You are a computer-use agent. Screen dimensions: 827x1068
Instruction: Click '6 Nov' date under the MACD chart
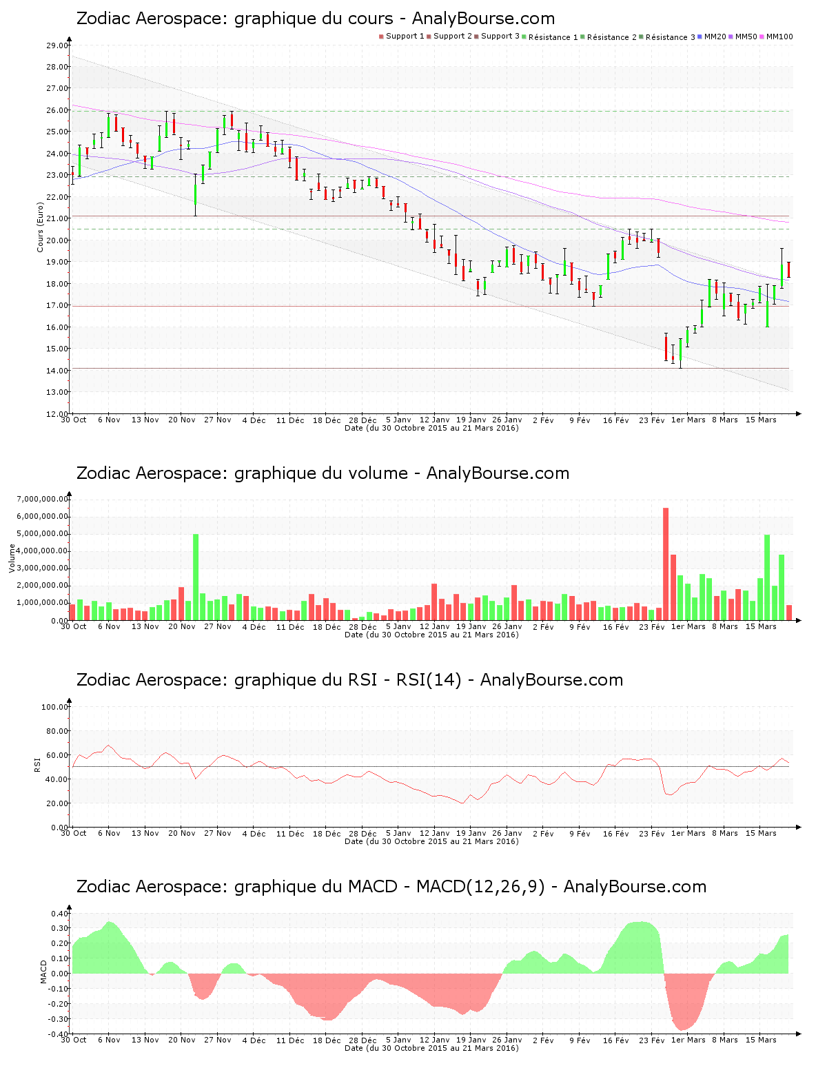(x=109, y=1040)
